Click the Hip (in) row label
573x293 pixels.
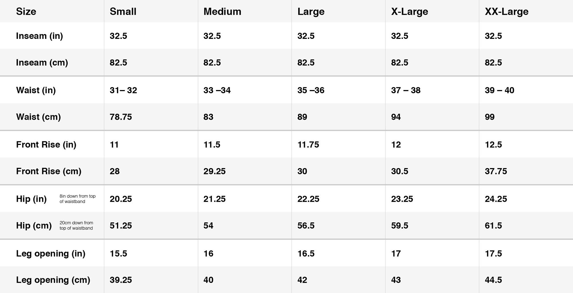tap(31, 199)
